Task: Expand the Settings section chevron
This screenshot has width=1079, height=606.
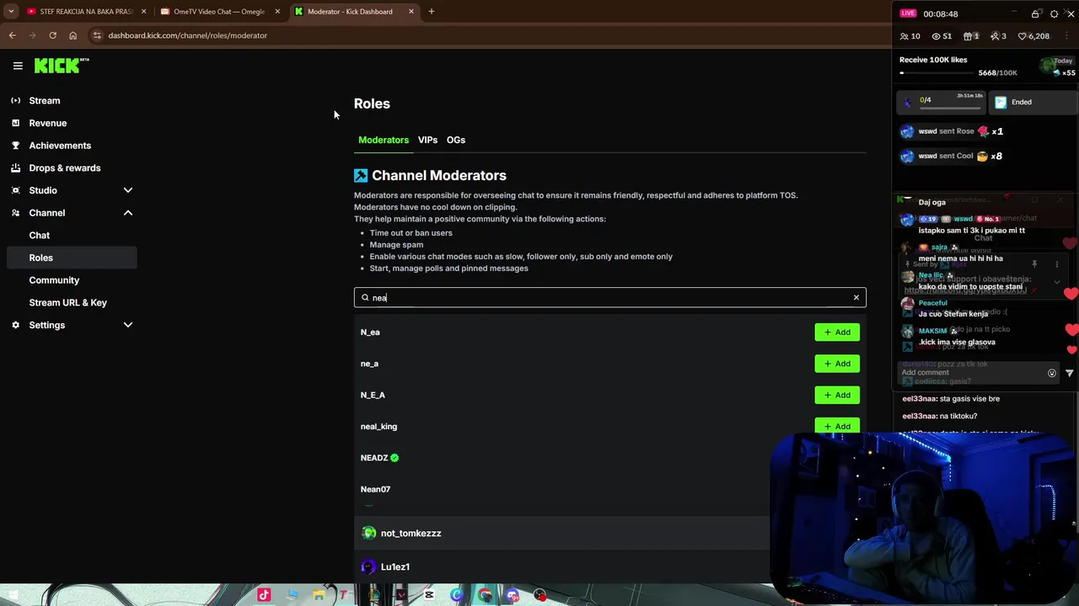Action: [x=128, y=325]
